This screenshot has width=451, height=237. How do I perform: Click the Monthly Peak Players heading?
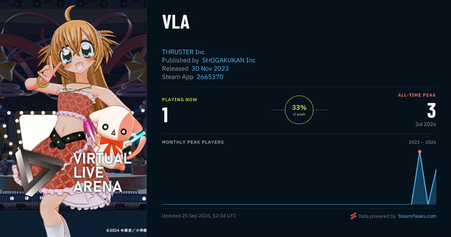pyautogui.click(x=193, y=142)
